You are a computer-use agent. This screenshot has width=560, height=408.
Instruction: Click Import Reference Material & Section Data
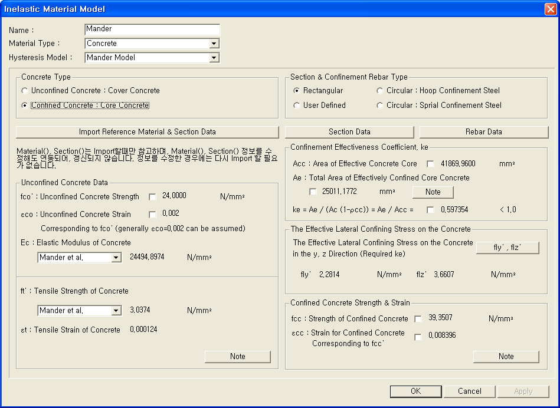147,132
